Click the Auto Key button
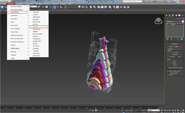Image resolution: width=185 pixels, height=113 pixels. pyautogui.click(x=144, y=111)
